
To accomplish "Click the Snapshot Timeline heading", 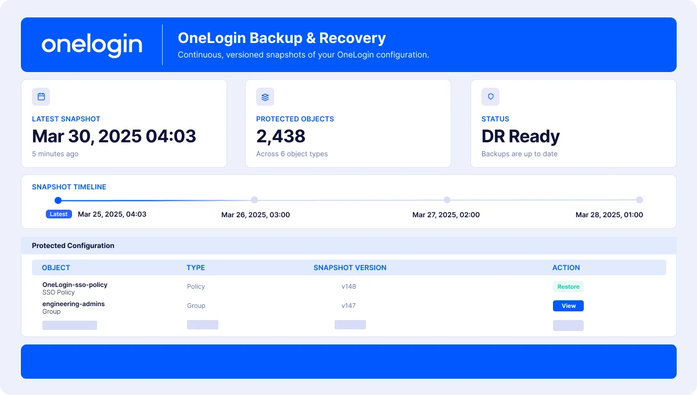I will click(69, 187).
